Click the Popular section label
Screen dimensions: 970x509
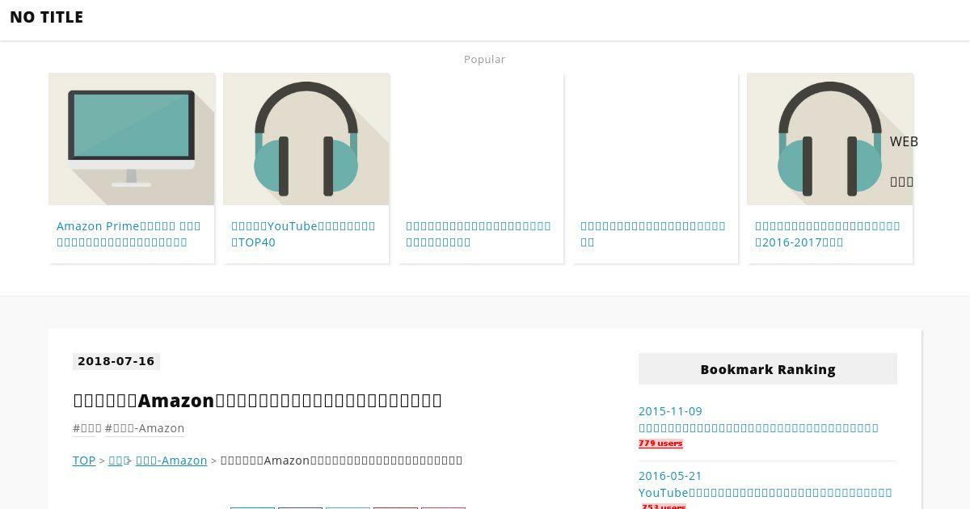pos(485,59)
